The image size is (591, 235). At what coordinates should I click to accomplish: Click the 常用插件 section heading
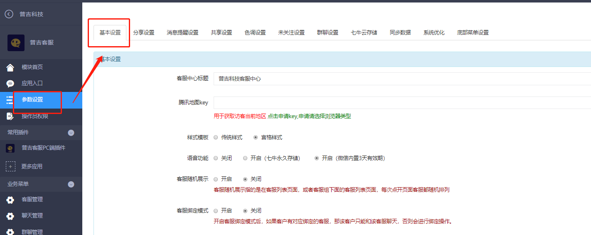coord(18,132)
